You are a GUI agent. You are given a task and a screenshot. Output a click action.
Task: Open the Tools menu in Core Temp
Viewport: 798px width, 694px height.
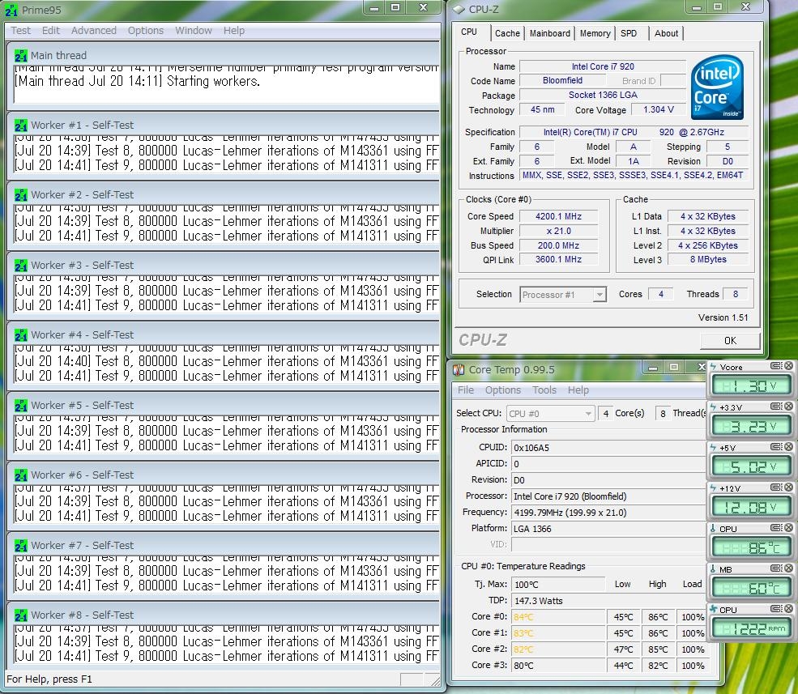coord(544,390)
